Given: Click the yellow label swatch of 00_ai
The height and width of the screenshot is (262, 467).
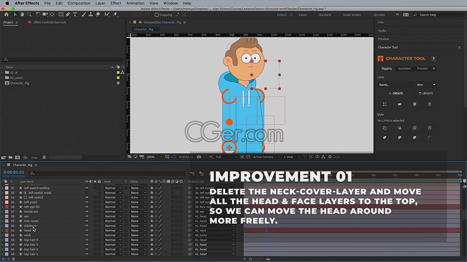Looking at the screenshot, I should point(118,73).
